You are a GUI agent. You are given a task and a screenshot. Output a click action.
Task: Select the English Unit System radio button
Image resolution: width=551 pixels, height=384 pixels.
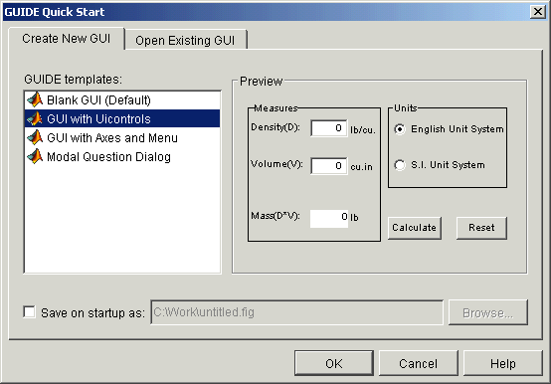point(400,129)
